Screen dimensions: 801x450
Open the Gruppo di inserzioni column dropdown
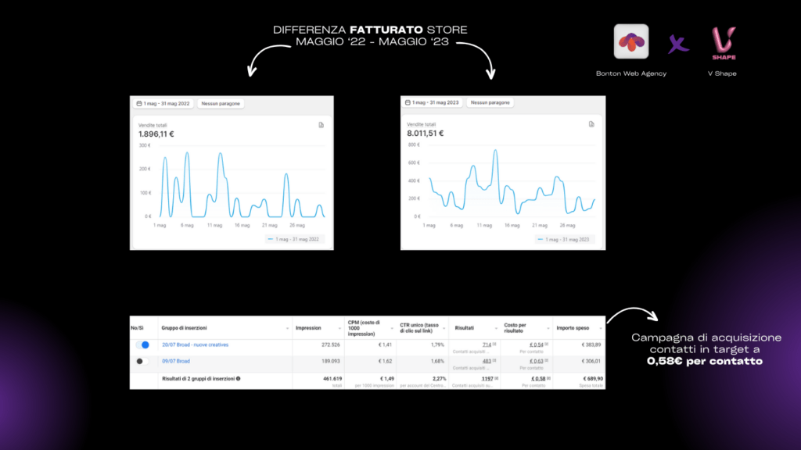click(287, 329)
